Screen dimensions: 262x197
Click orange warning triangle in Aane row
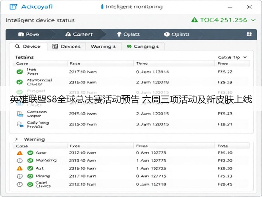pyautogui.click(x=20, y=153)
